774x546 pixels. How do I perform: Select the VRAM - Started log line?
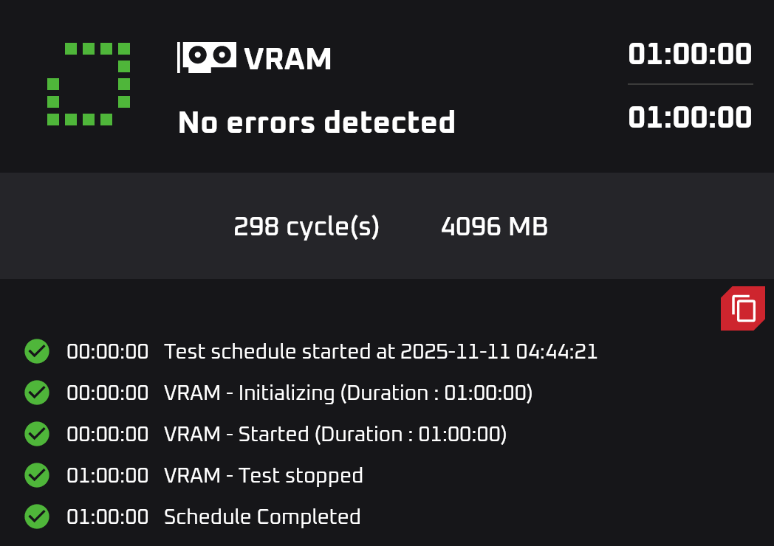(287, 435)
